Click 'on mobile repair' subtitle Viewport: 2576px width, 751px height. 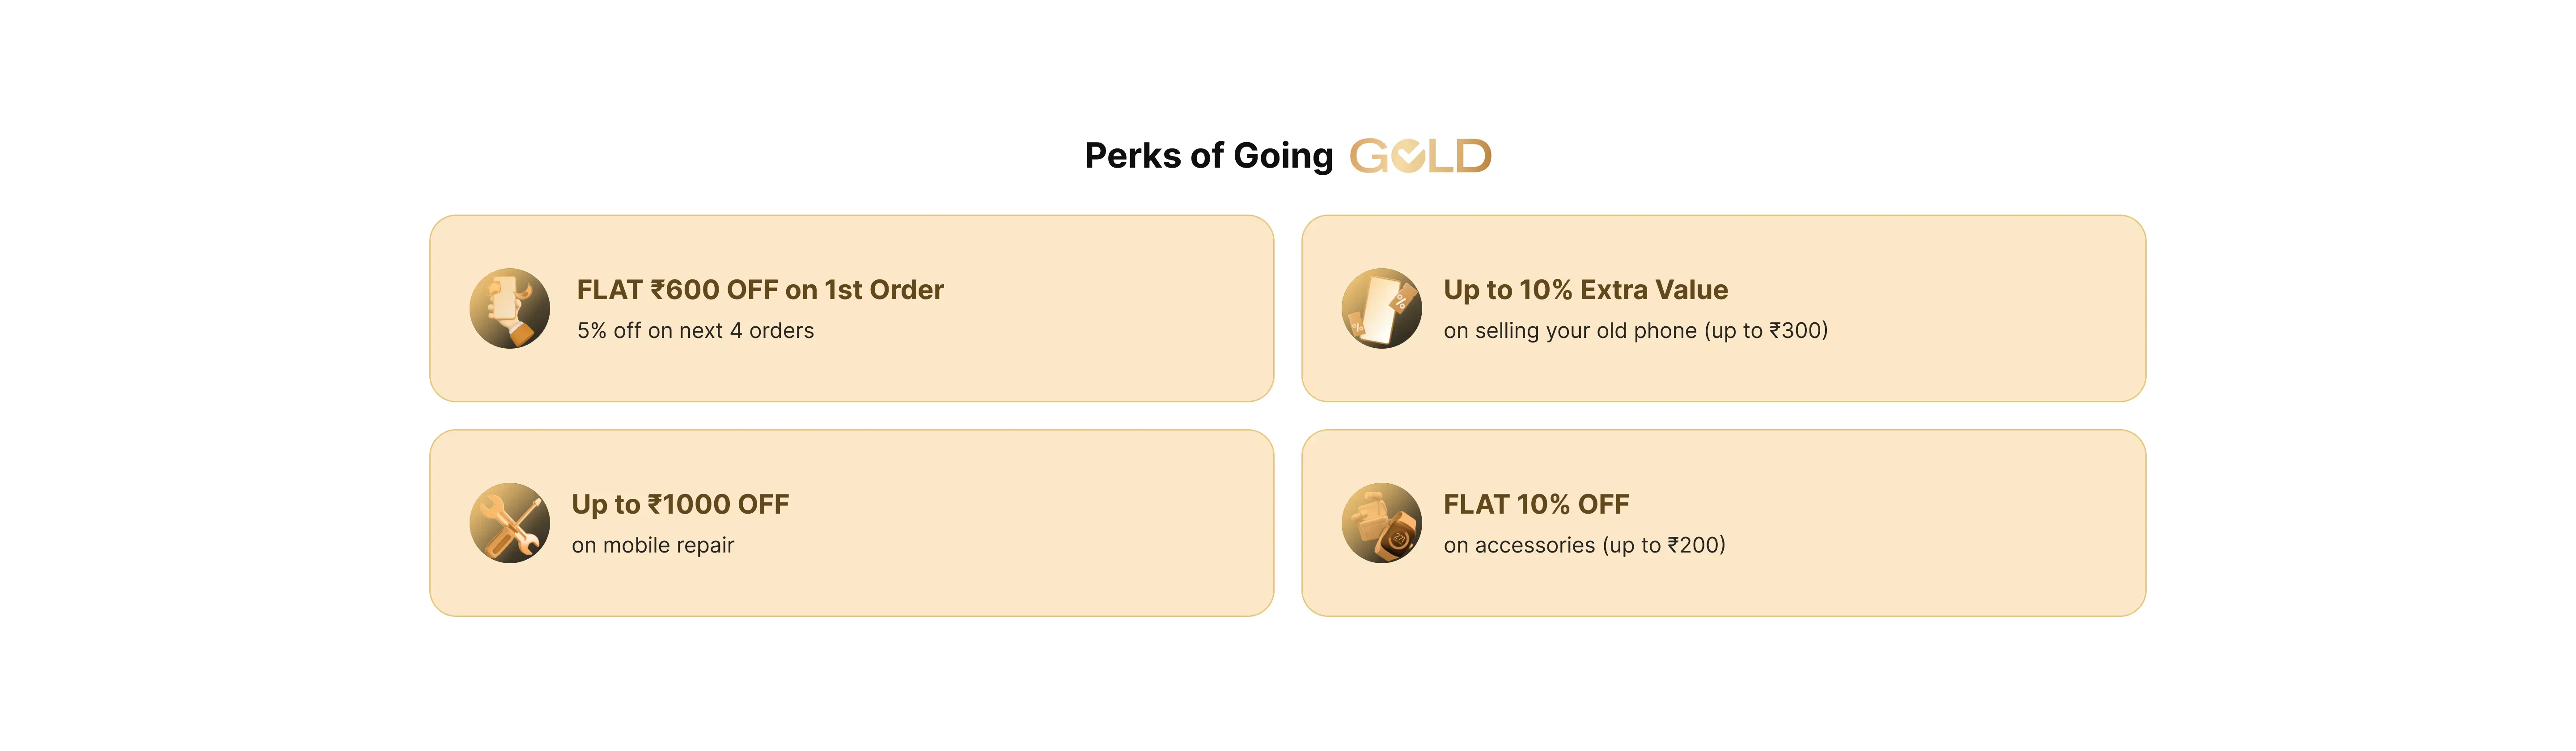pyautogui.click(x=653, y=546)
